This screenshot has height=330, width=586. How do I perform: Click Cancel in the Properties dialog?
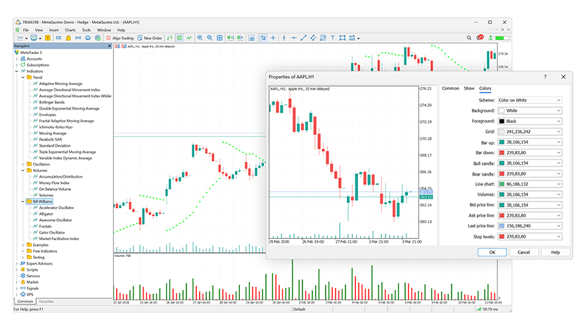(523, 253)
